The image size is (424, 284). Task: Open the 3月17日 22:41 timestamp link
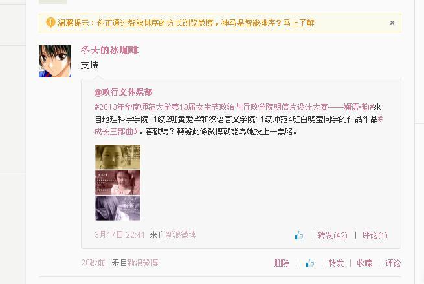click(120, 235)
